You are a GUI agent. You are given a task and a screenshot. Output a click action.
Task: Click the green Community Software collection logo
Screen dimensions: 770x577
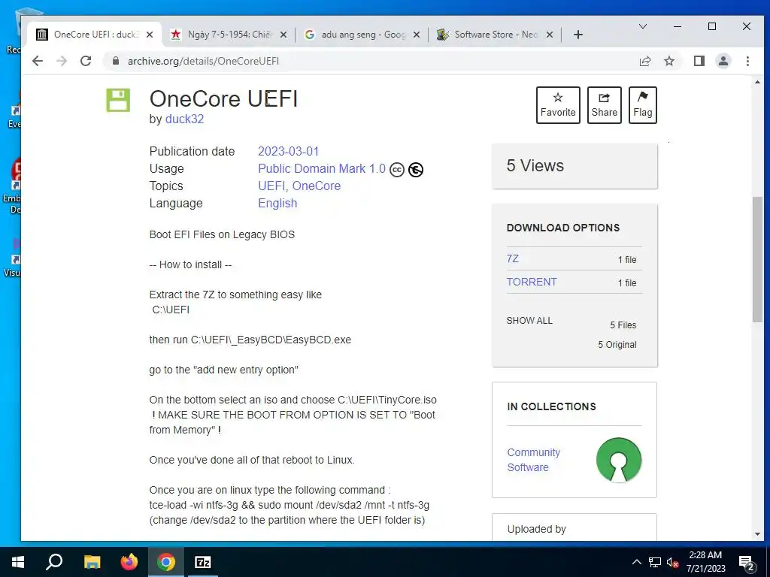coord(619,461)
